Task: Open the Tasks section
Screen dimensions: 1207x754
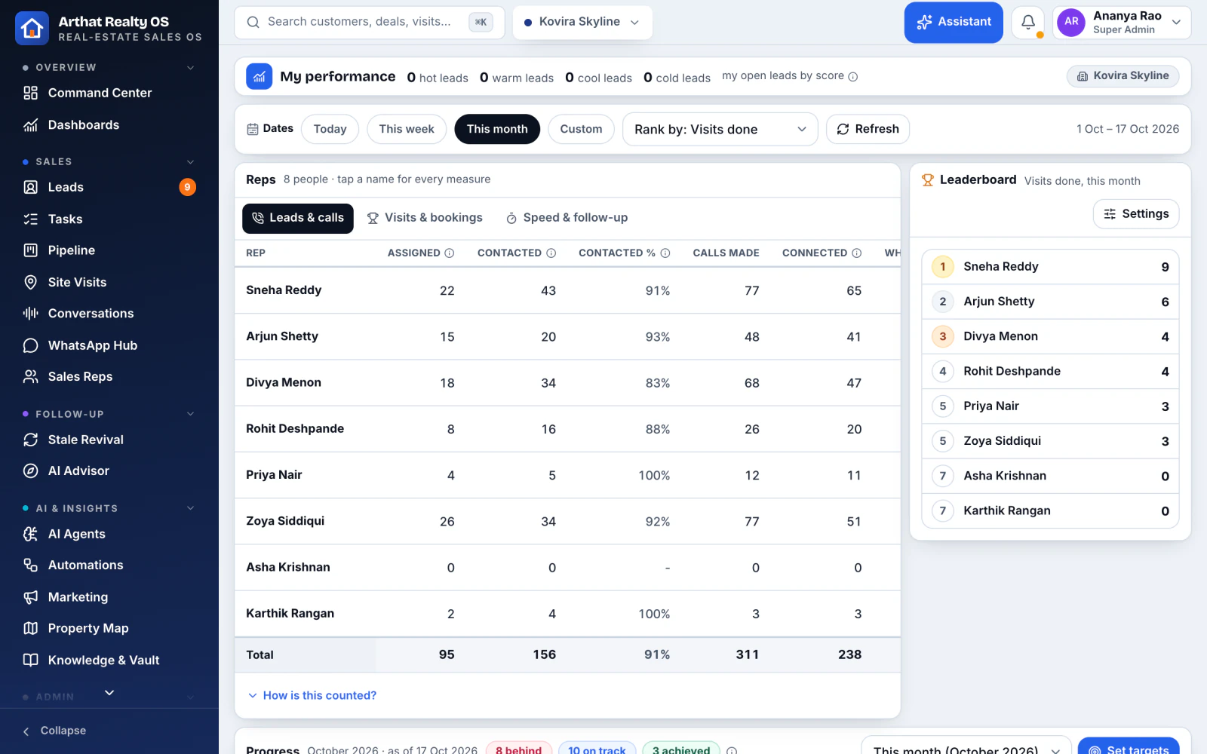Action: pos(109,219)
